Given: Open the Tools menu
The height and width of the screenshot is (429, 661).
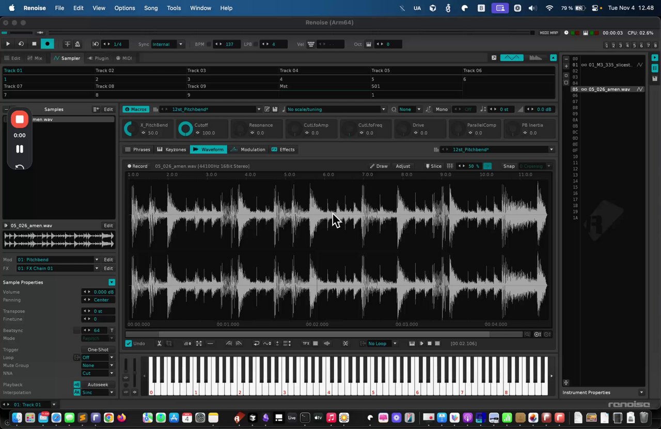Looking at the screenshot, I should coord(174,8).
